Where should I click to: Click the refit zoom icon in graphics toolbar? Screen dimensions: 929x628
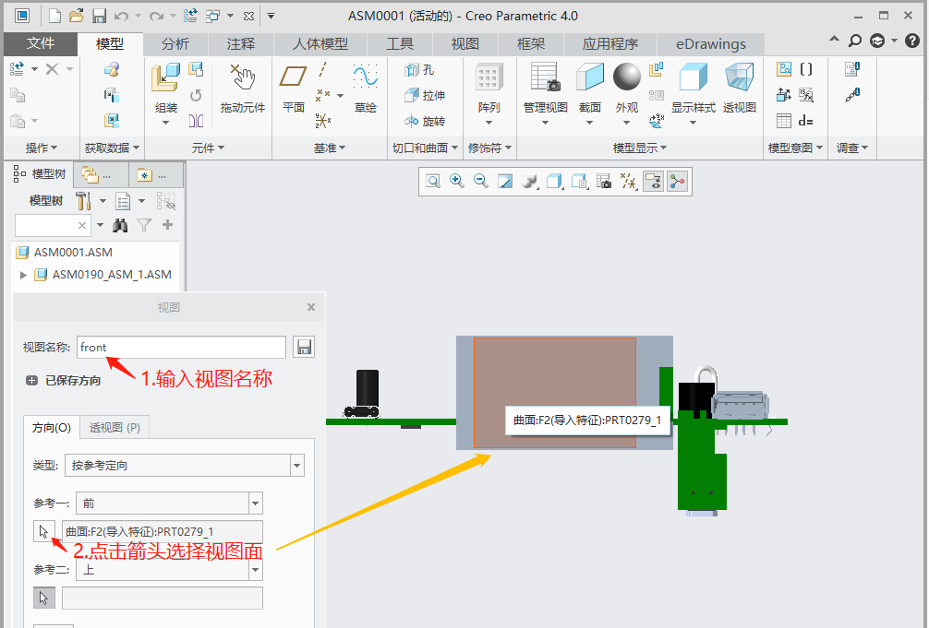click(433, 182)
